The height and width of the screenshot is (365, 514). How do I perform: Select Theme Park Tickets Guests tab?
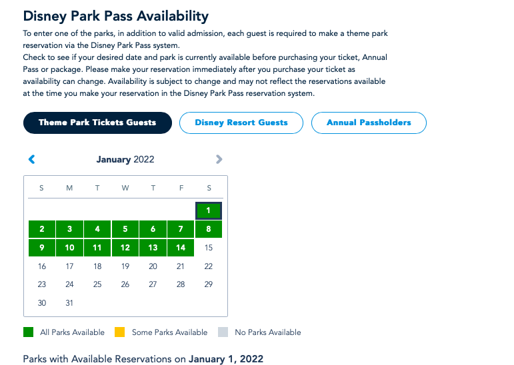[97, 123]
